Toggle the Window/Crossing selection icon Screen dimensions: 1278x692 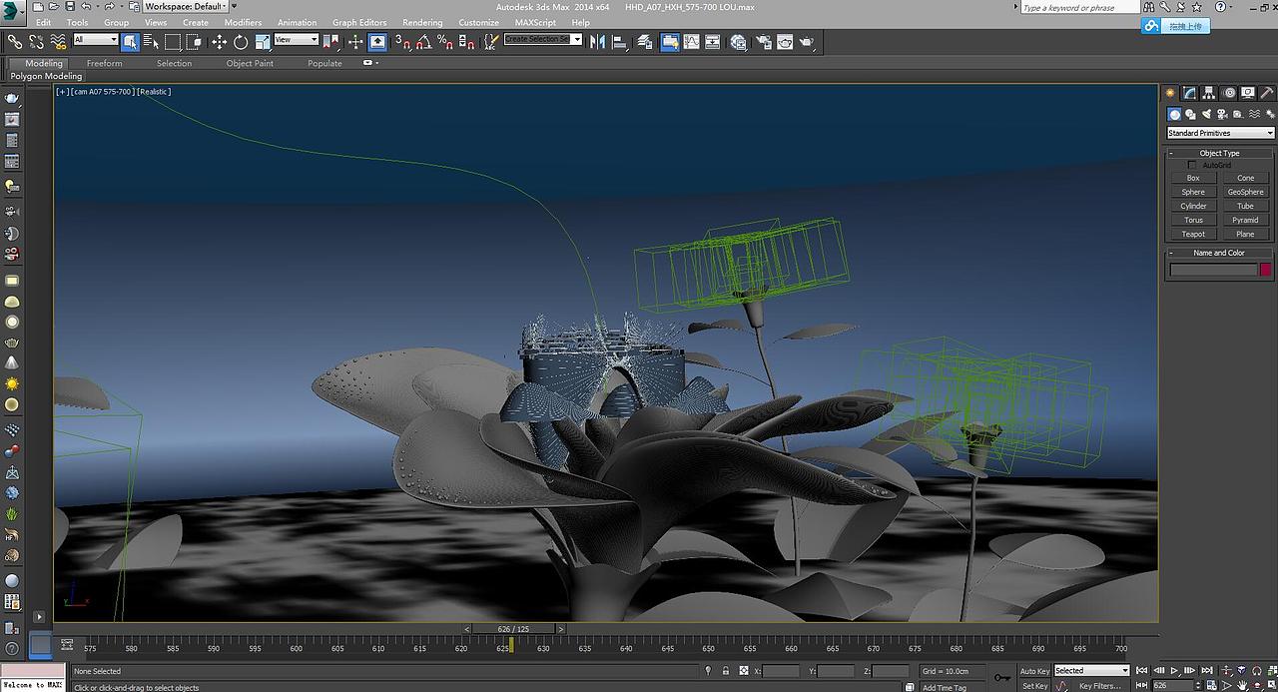(x=194, y=41)
